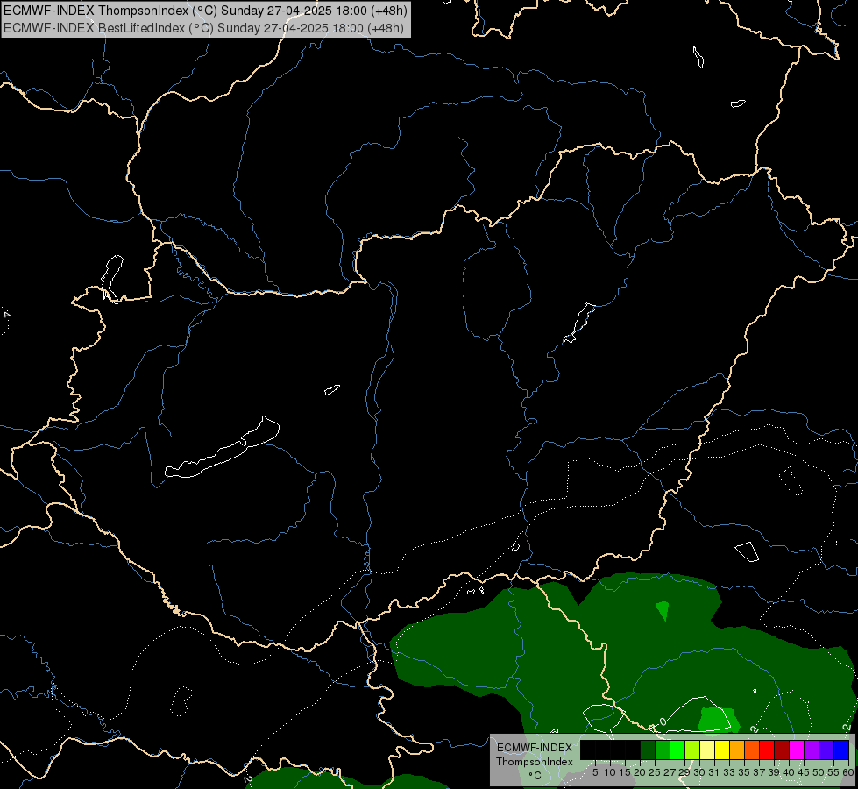
Task: Click the legend label "ThompsonIndex"
Action: click(535, 762)
